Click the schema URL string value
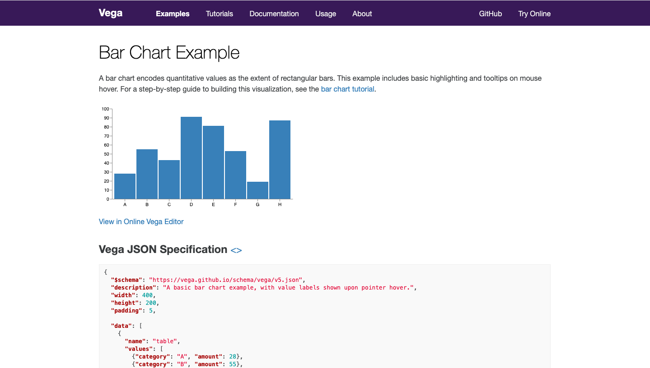This screenshot has width=650, height=368. tap(227, 280)
